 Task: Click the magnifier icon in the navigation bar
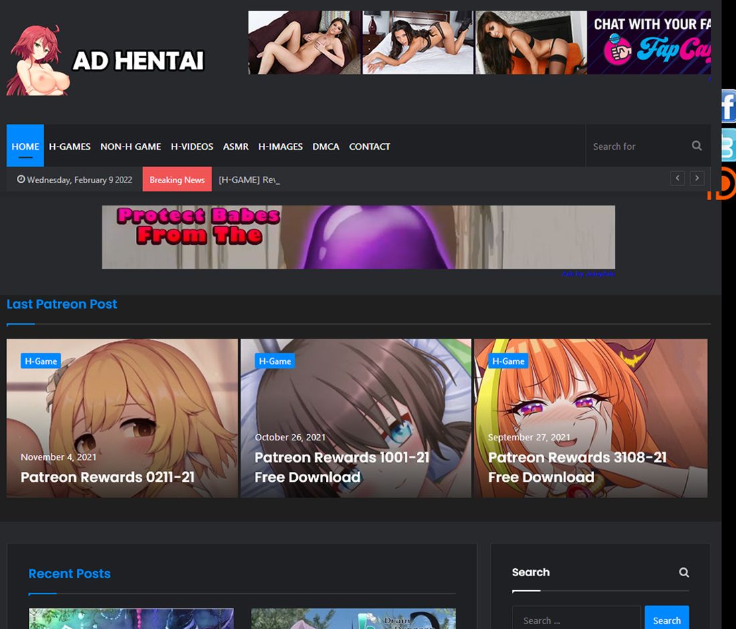[x=697, y=145]
